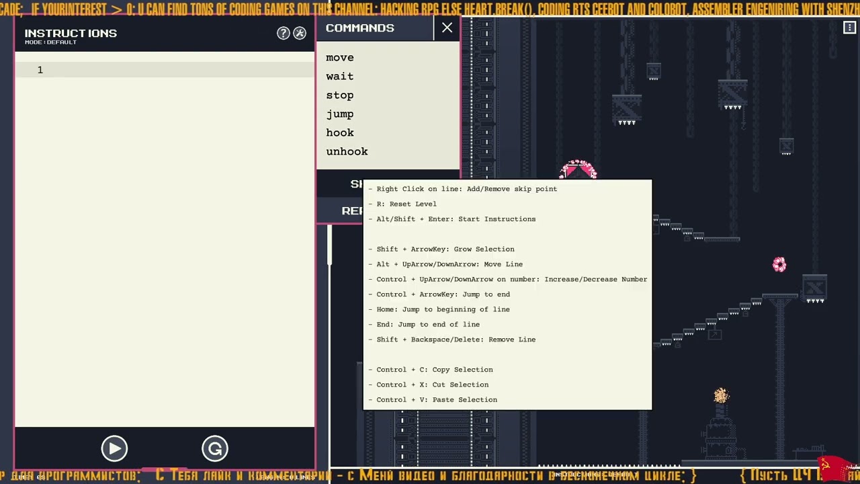Insert the unhook command
860x484 pixels.
point(347,152)
